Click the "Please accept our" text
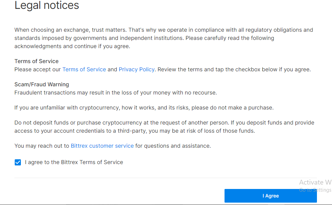The image size is (332, 205). click(38, 70)
